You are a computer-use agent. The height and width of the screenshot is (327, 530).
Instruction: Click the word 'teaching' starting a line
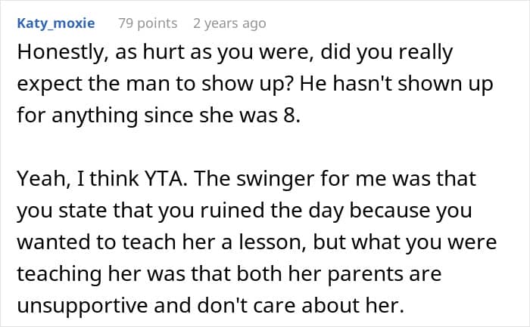click(60, 275)
